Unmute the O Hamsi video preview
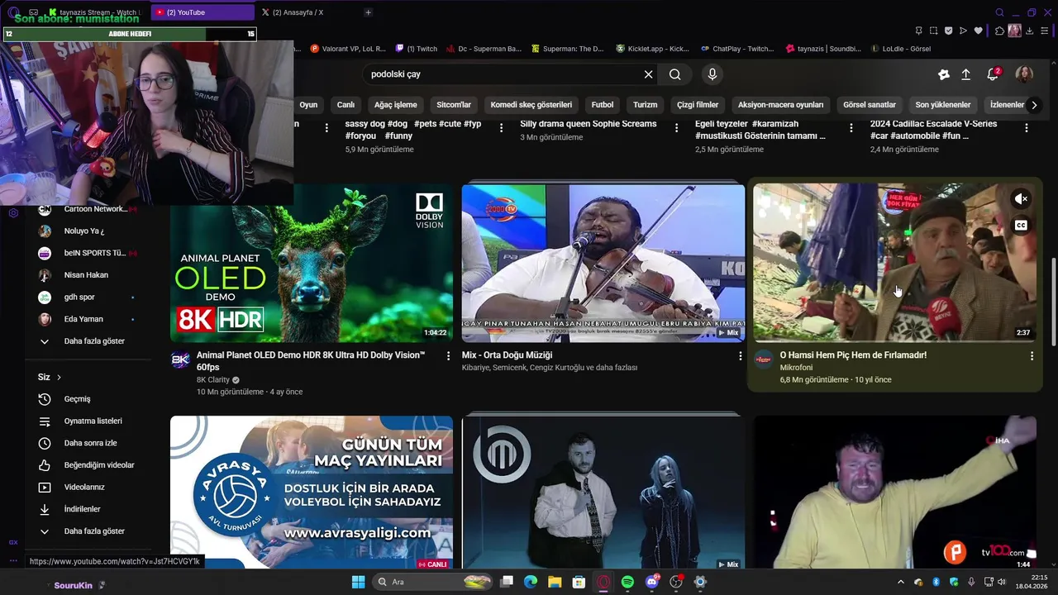The image size is (1058, 595). coord(1022,199)
